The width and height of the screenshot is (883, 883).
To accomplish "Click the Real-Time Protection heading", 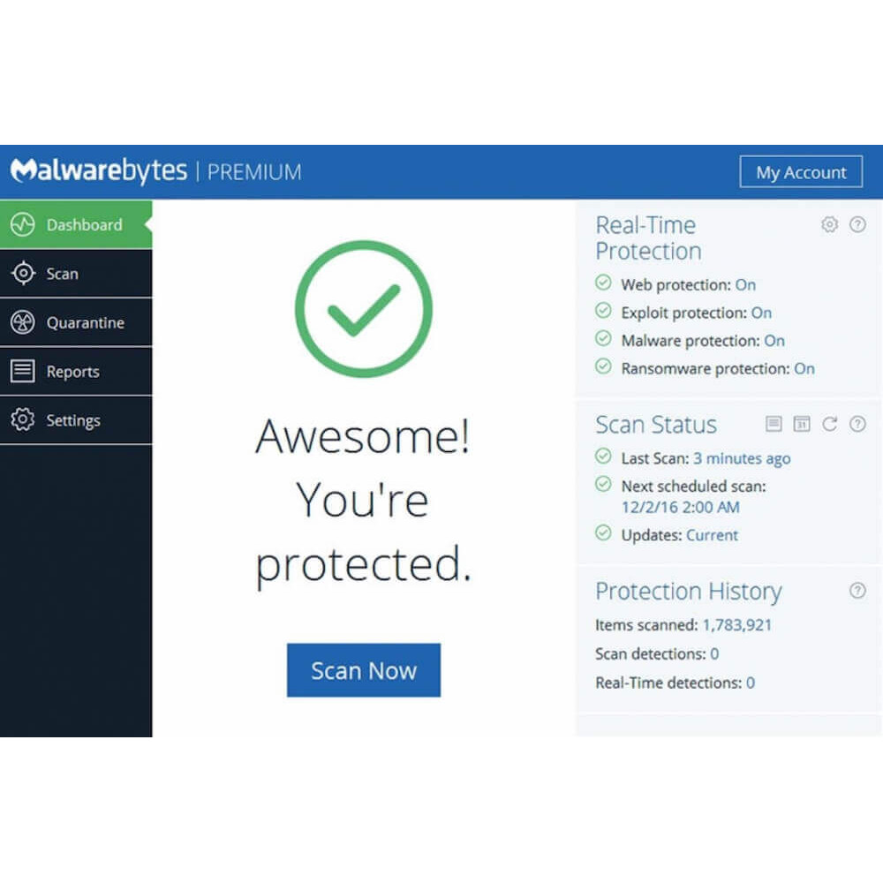I will point(648,238).
